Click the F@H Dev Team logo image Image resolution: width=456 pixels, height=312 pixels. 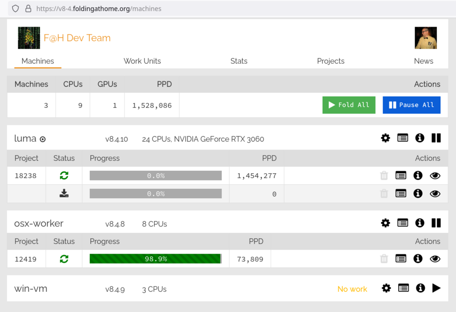click(x=29, y=38)
